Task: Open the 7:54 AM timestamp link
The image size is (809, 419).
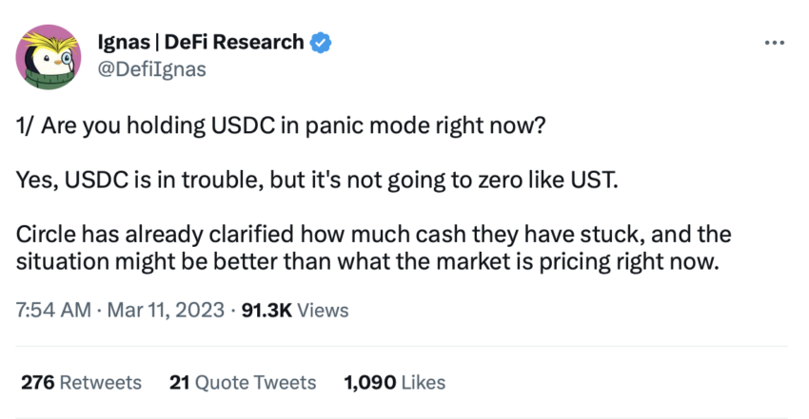Action: [x=53, y=311]
